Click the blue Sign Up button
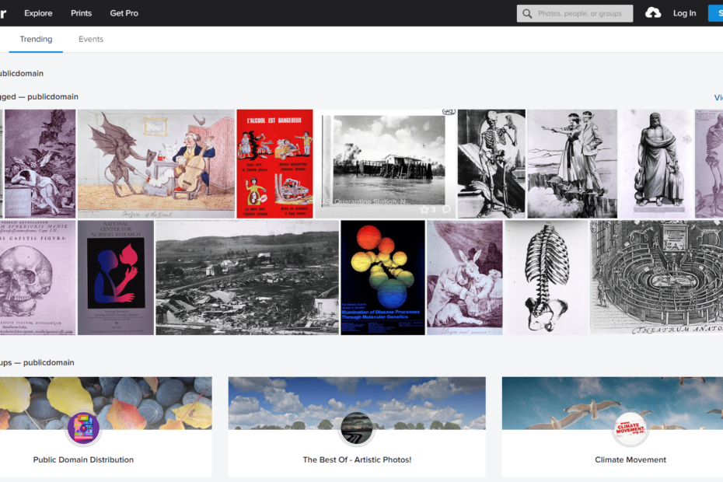This screenshot has width=723, height=482. click(x=718, y=12)
